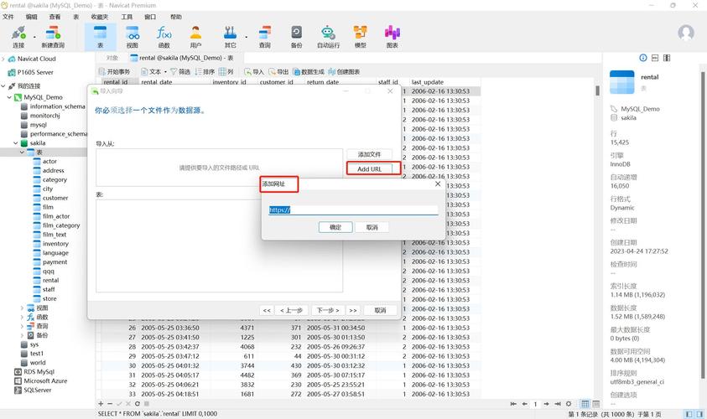Image resolution: width=707 pixels, height=419 pixels.
Task: Click the data grid vertical scrollbar
Action: click(x=597, y=91)
